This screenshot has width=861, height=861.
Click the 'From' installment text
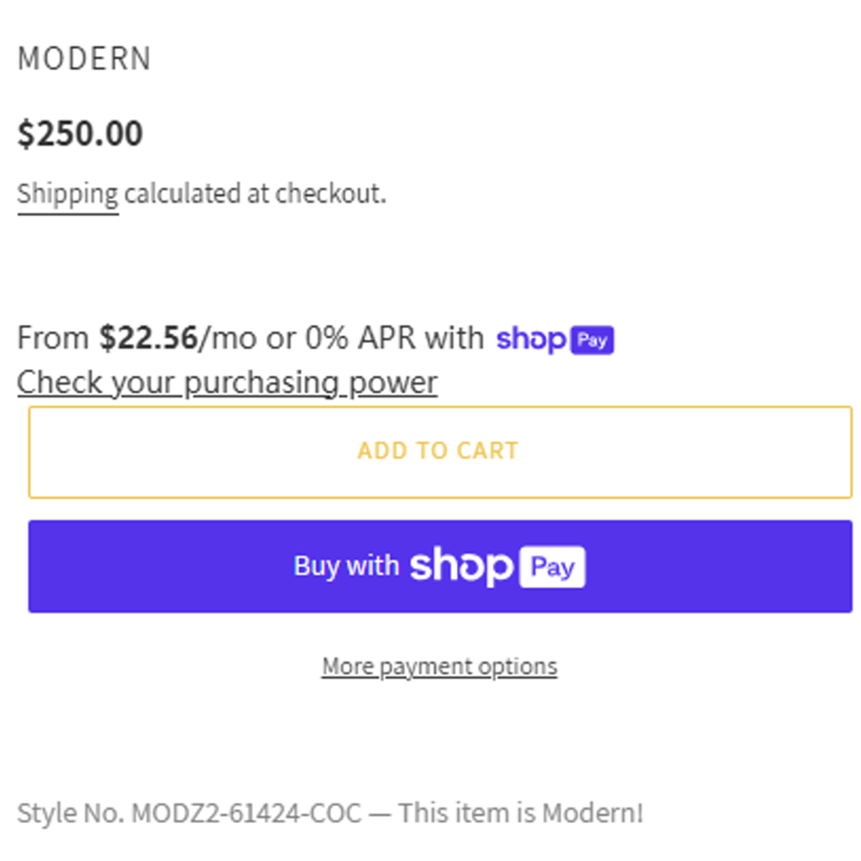pos(53,338)
